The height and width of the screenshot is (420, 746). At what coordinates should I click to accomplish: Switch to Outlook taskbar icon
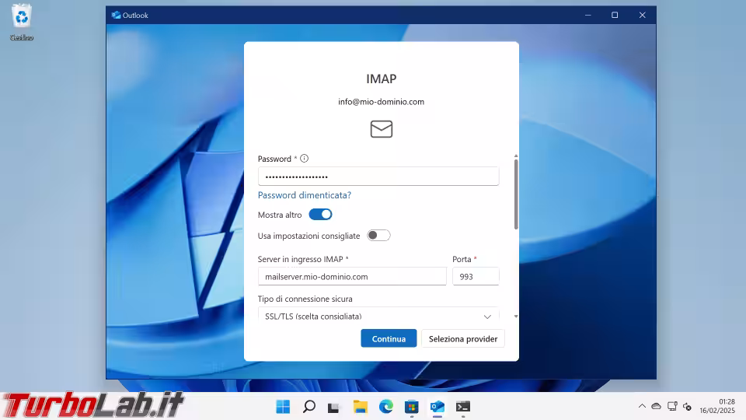click(437, 407)
